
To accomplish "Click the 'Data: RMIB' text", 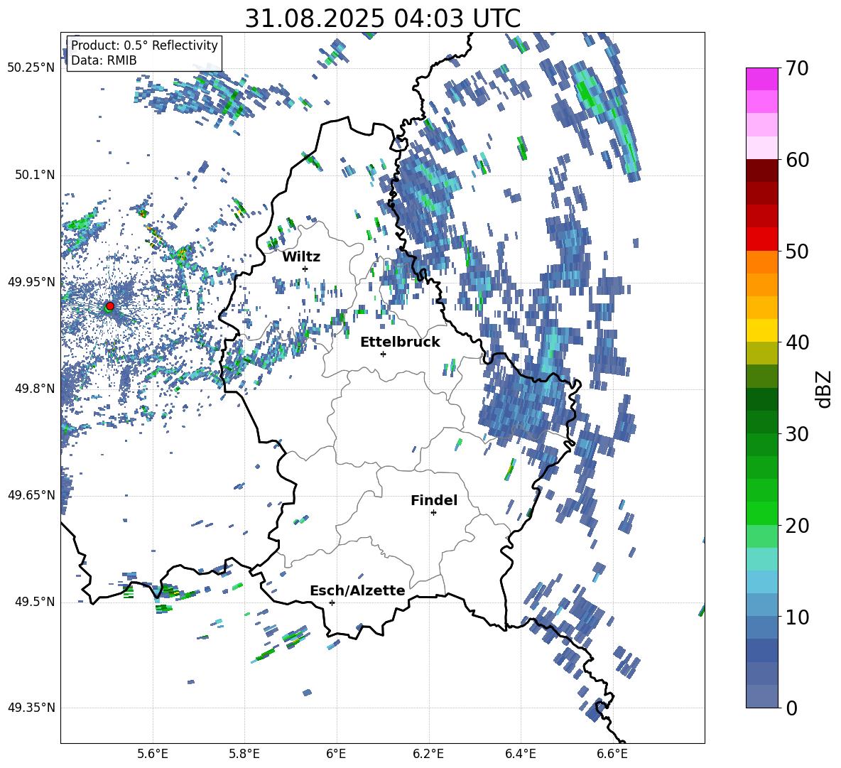I will [x=104, y=60].
